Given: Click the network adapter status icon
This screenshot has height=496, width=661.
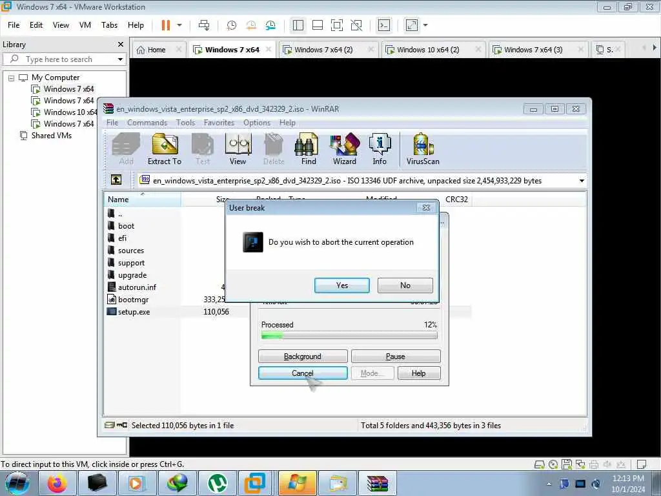Looking at the screenshot, I should pyautogui.click(x=580, y=464).
